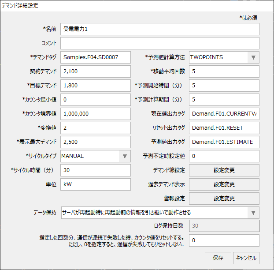
Task: Expand the サイクルタイプ MANUAL dropdown
Action: click(x=96, y=156)
